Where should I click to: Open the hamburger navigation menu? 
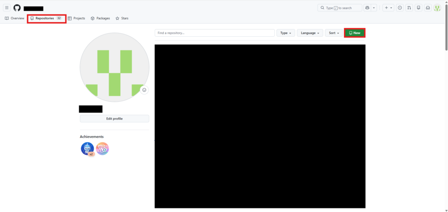[7, 8]
